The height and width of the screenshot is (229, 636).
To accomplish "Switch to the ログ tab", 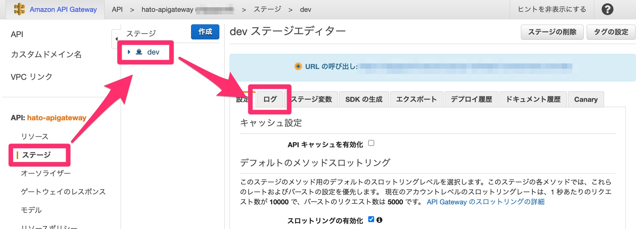I will point(270,99).
